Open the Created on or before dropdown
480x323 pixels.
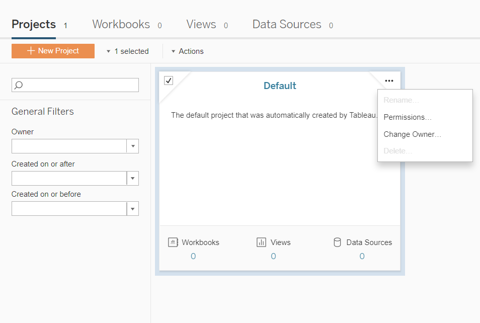click(133, 209)
